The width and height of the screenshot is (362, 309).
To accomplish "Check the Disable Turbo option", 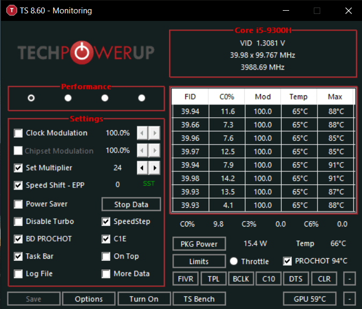I will pos(18,222).
